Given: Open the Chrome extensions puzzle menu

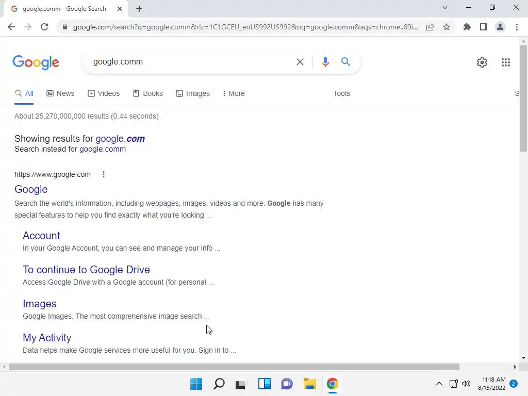Looking at the screenshot, I should pos(467,27).
